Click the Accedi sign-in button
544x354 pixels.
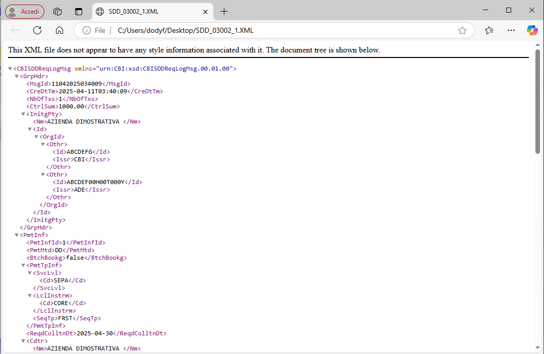pyautogui.click(x=25, y=11)
